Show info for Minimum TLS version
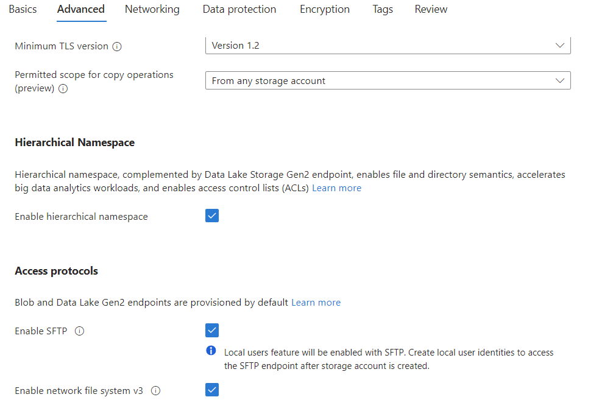The height and width of the screenshot is (411, 599). pos(117,46)
